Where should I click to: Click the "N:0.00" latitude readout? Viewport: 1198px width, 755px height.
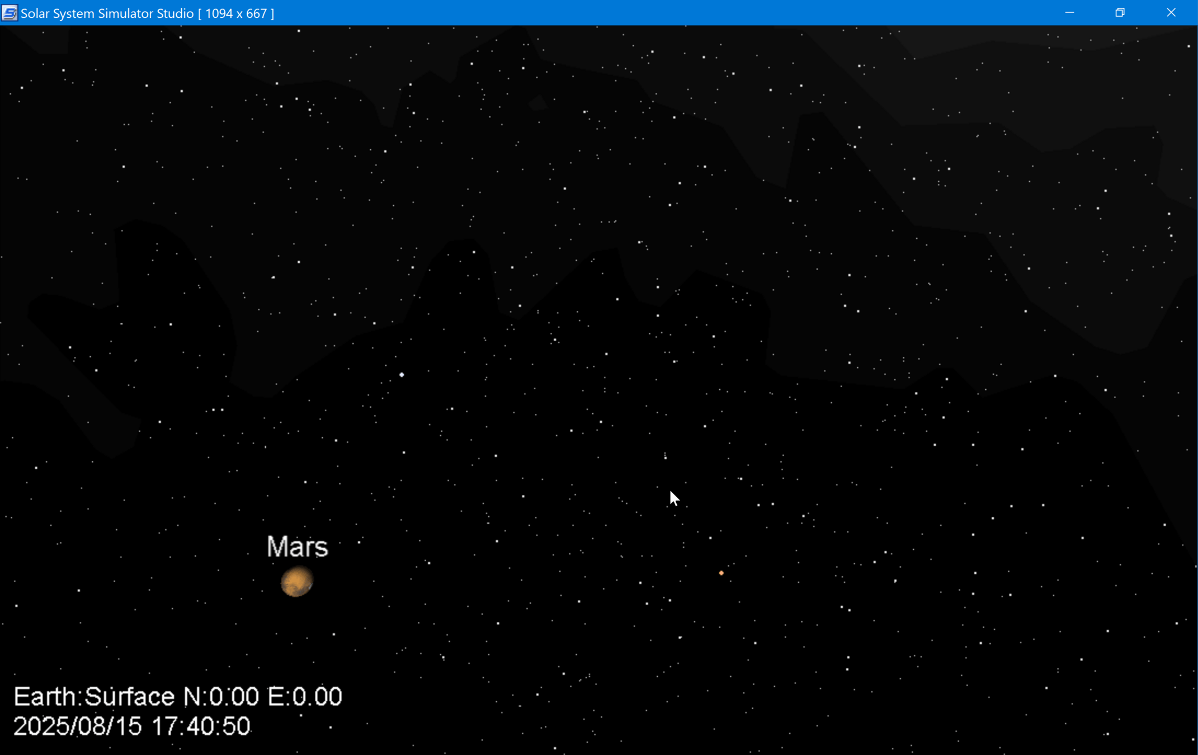coord(221,697)
